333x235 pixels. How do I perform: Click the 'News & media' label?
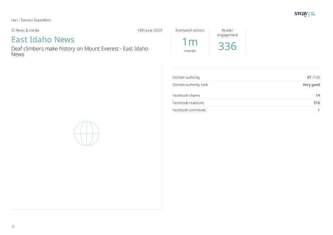coord(27,30)
